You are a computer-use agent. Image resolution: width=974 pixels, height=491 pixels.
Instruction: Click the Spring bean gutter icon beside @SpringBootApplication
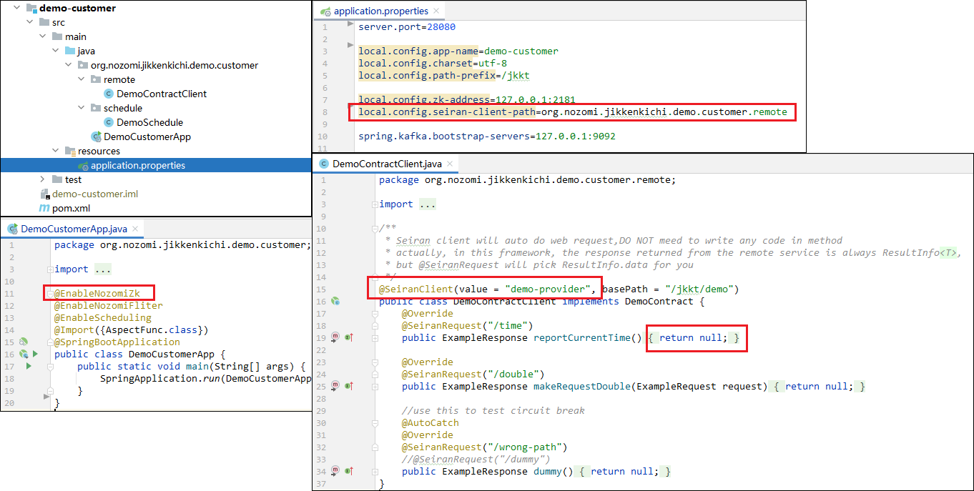tap(24, 342)
